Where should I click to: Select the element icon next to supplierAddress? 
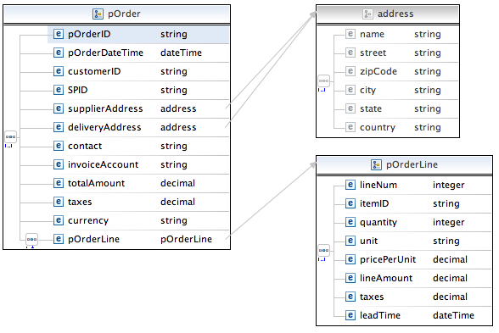click(x=58, y=108)
